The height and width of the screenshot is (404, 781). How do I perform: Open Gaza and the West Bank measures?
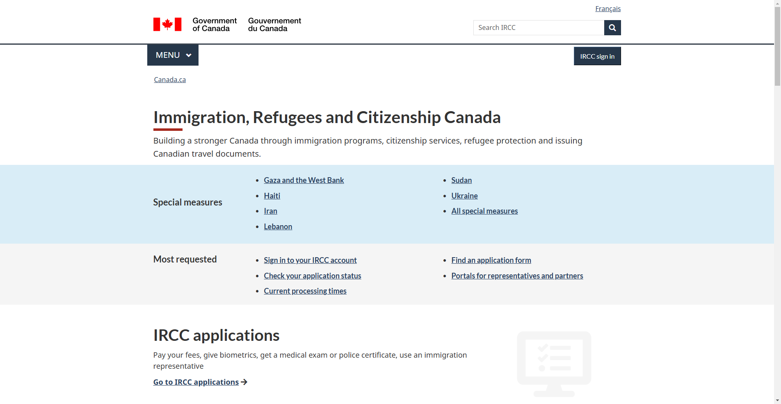304,180
